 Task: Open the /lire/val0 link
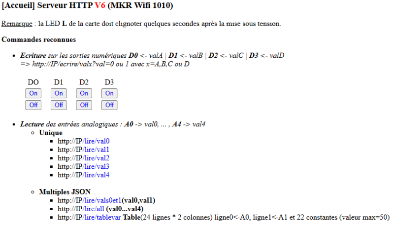(96, 141)
